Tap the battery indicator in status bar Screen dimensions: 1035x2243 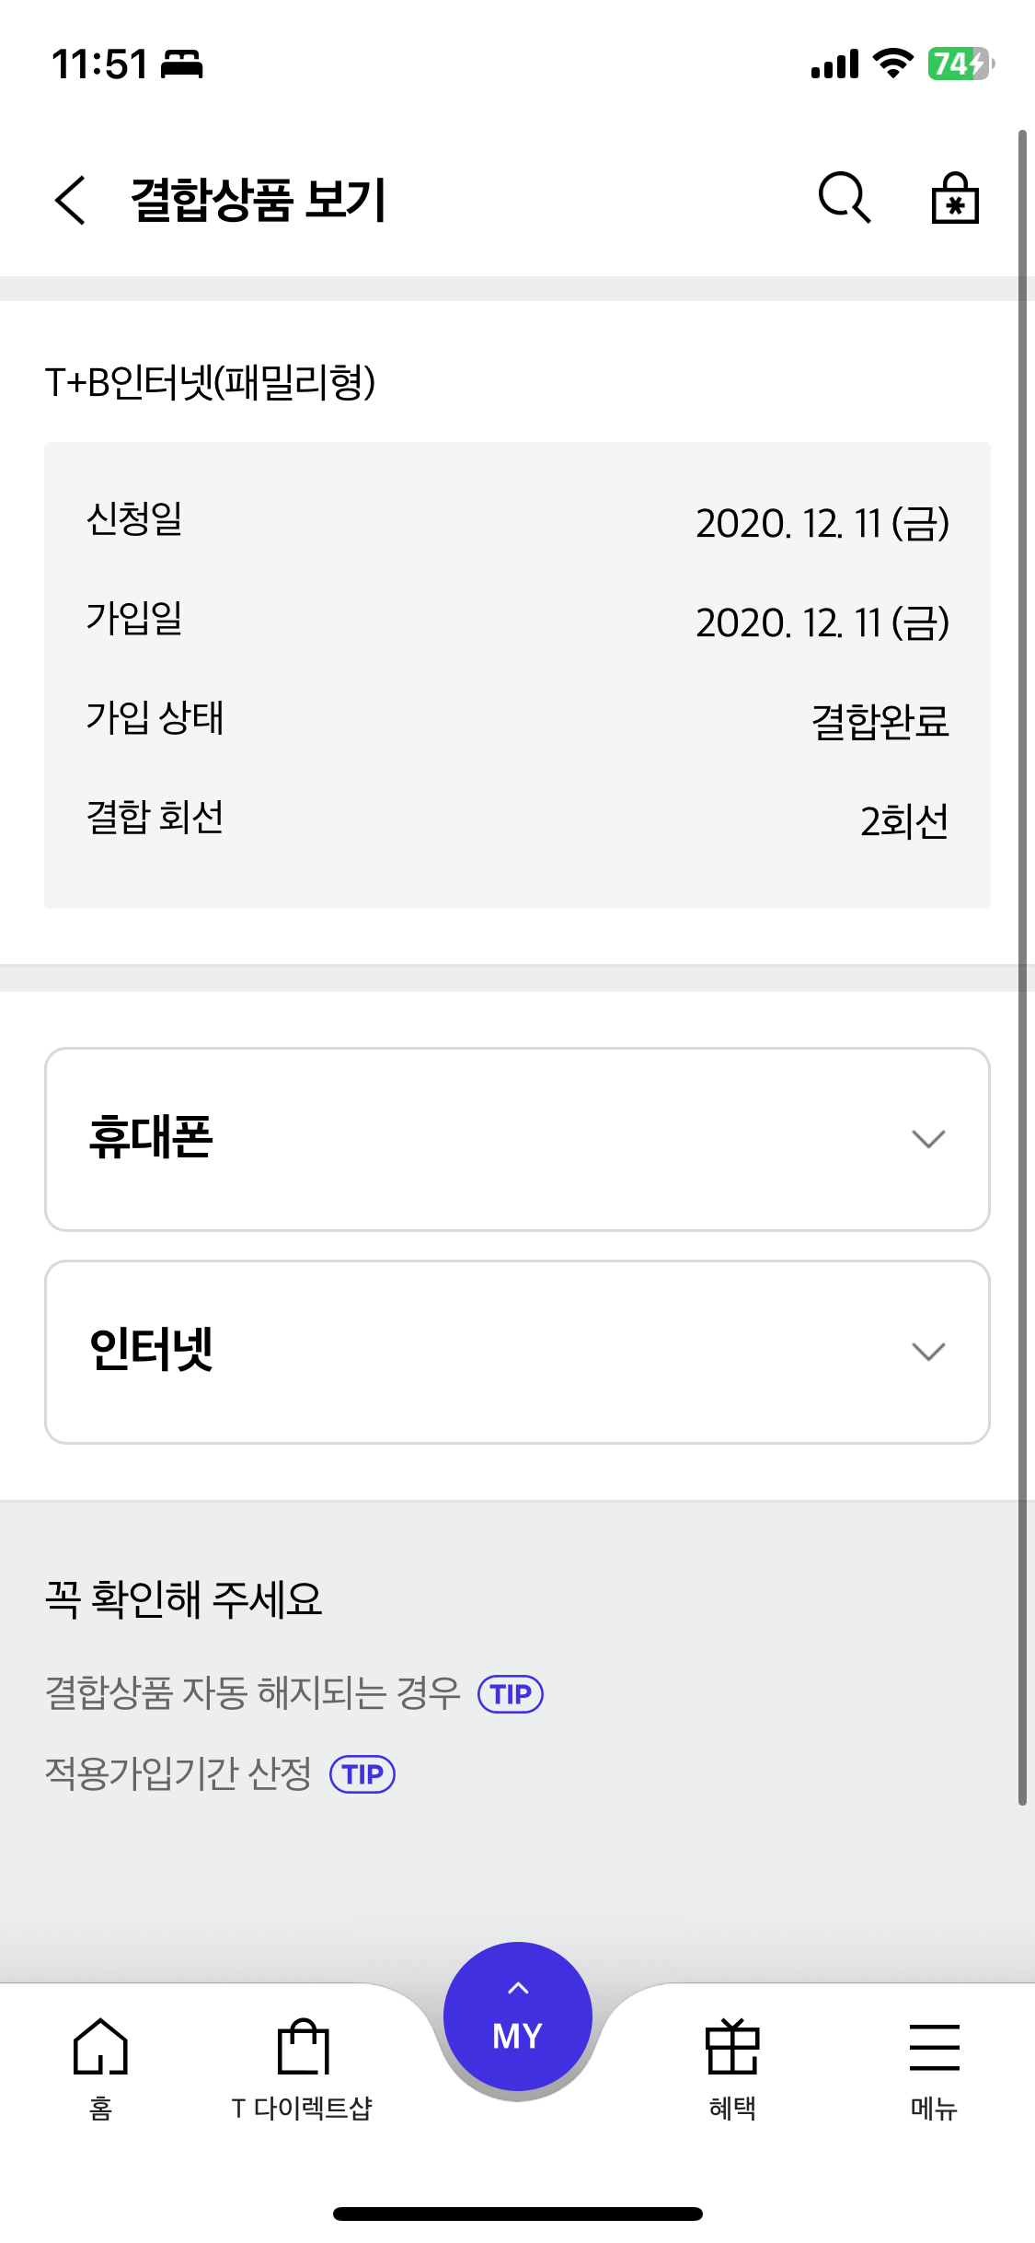pos(960,64)
